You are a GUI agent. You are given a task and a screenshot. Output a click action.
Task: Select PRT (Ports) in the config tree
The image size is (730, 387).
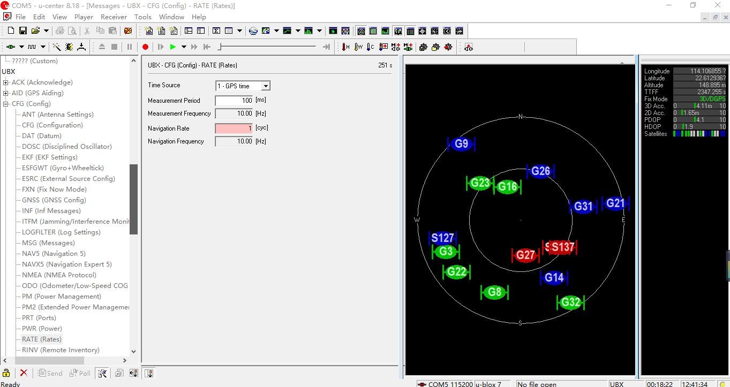pos(39,318)
